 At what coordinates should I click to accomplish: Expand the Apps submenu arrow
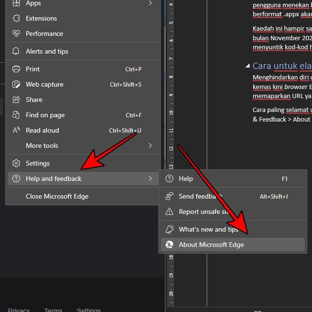150,3
